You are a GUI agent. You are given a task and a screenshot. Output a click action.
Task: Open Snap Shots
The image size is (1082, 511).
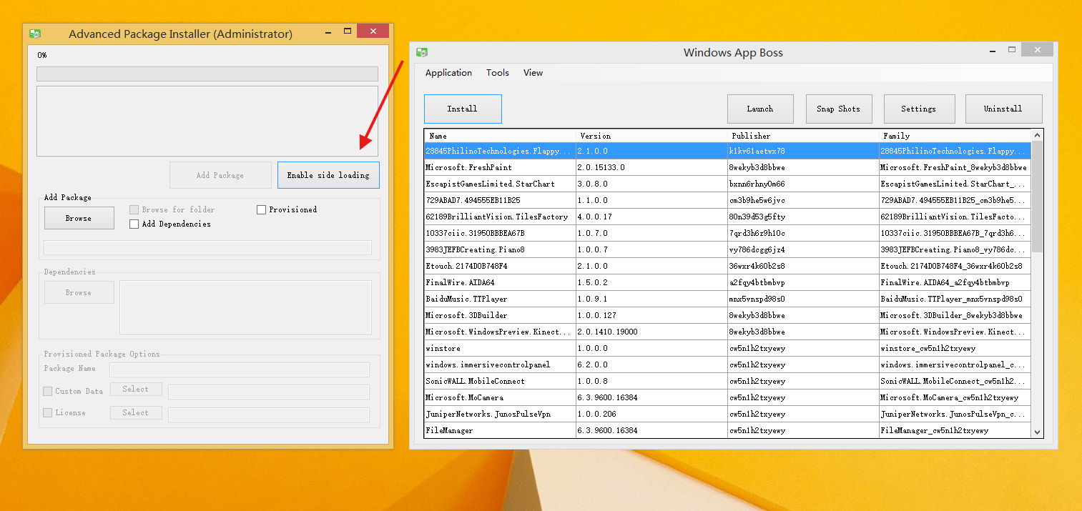(x=838, y=109)
